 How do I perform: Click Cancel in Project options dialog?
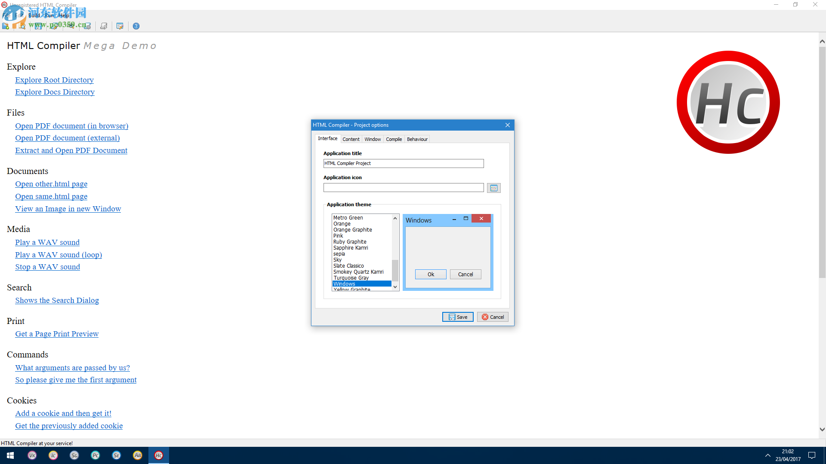[x=493, y=317]
